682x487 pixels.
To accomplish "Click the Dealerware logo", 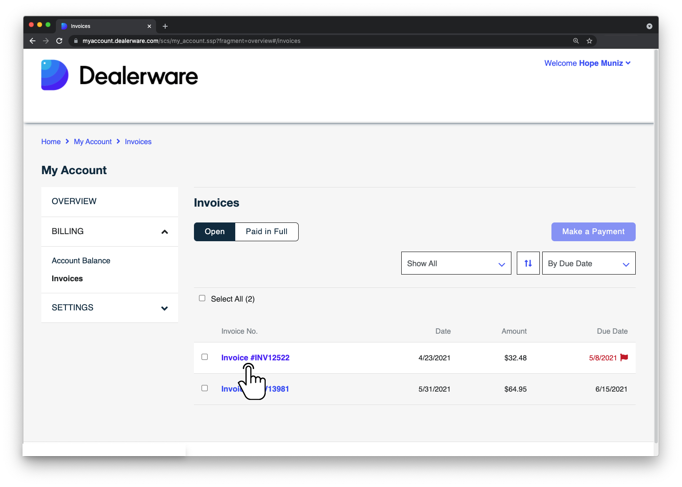I will click(119, 75).
